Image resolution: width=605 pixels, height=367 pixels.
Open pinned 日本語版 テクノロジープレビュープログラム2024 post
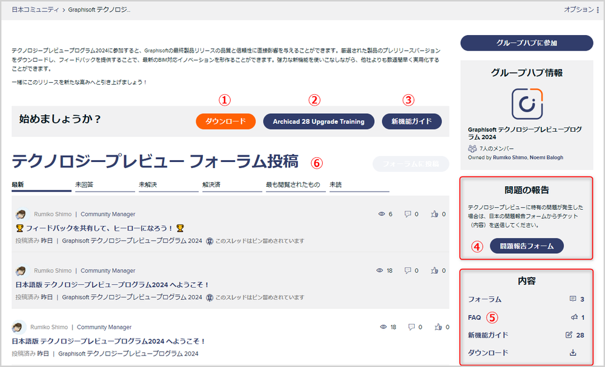click(x=112, y=285)
